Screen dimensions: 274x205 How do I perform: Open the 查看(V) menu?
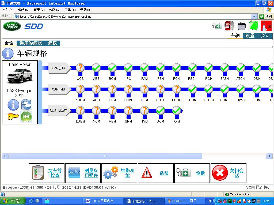(x=39, y=10)
